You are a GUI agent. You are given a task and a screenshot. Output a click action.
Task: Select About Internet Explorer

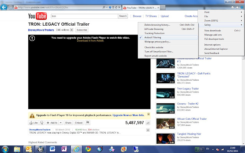click(221, 49)
